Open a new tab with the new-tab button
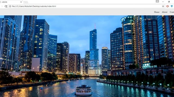Screen dimensions: 174x97 coord(26,2)
